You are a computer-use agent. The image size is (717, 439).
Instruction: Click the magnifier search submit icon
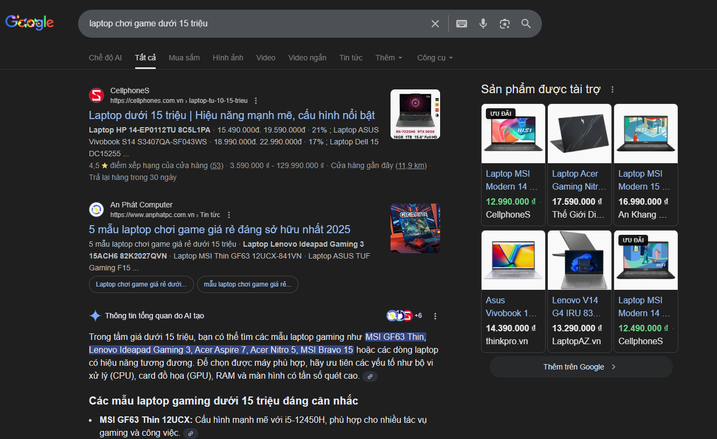pyautogui.click(x=526, y=24)
